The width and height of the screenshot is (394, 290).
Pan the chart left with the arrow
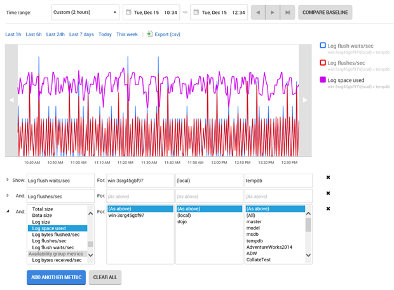(10, 100)
